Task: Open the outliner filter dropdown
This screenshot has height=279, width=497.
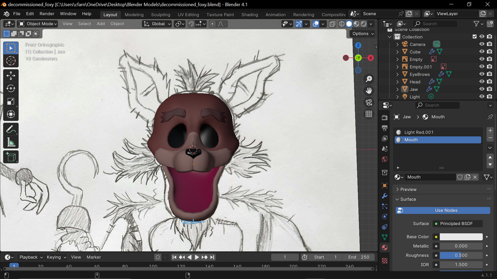Action: click(x=478, y=24)
